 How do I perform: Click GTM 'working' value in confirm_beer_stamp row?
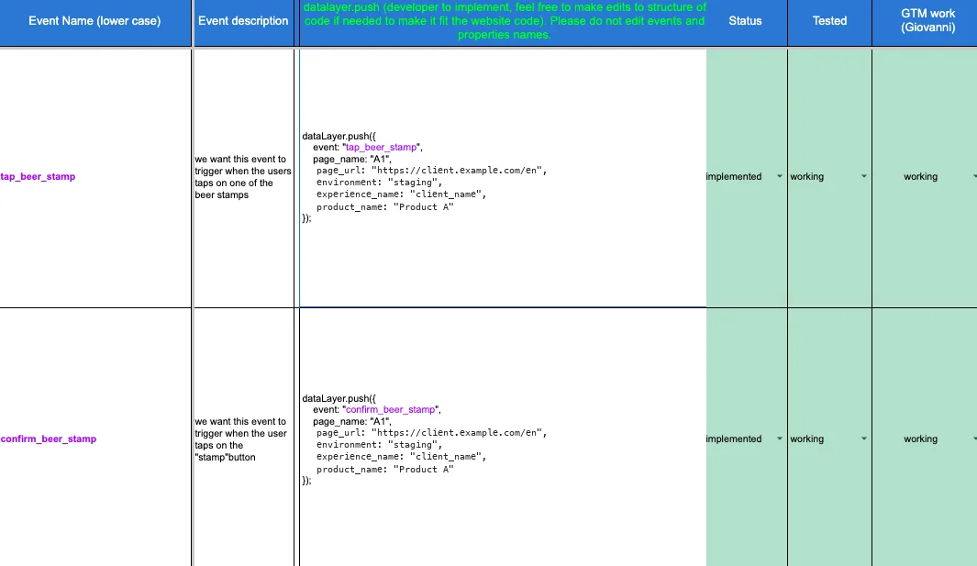click(921, 438)
